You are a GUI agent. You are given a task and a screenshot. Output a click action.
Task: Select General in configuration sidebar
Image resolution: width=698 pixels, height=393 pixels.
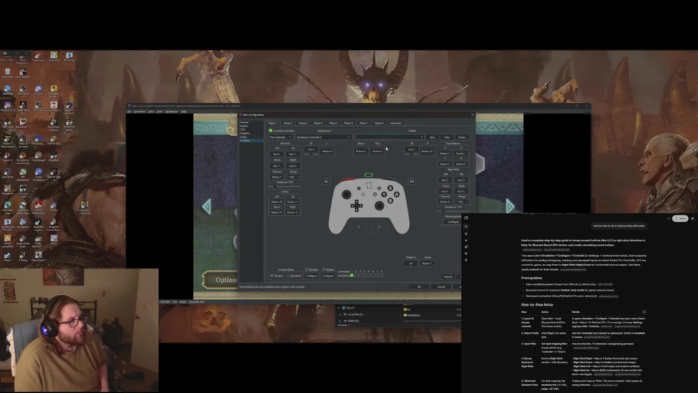244,122
